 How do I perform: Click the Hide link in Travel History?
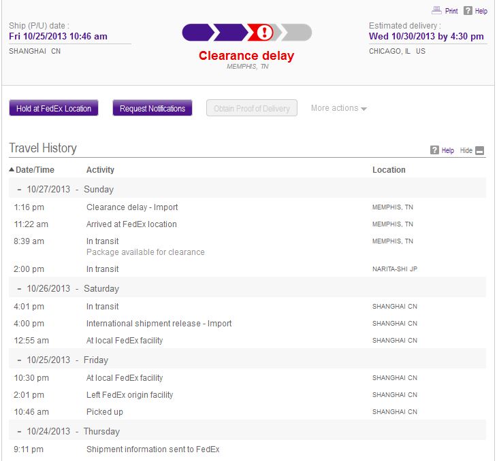(x=466, y=150)
